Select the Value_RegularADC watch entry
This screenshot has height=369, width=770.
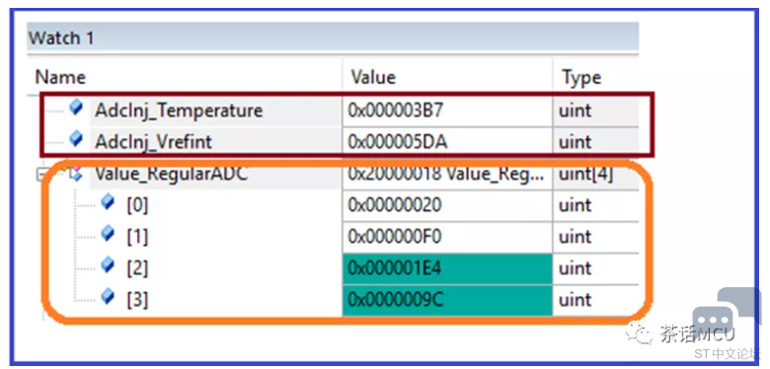click(172, 174)
